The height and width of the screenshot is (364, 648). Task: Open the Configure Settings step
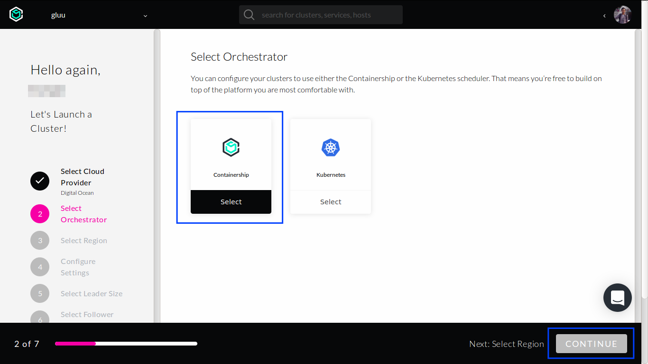[78, 267]
